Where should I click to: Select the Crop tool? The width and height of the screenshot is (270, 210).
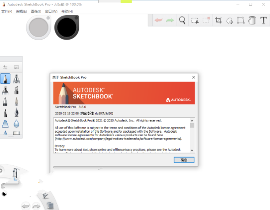pyautogui.click(x=218, y=20)
